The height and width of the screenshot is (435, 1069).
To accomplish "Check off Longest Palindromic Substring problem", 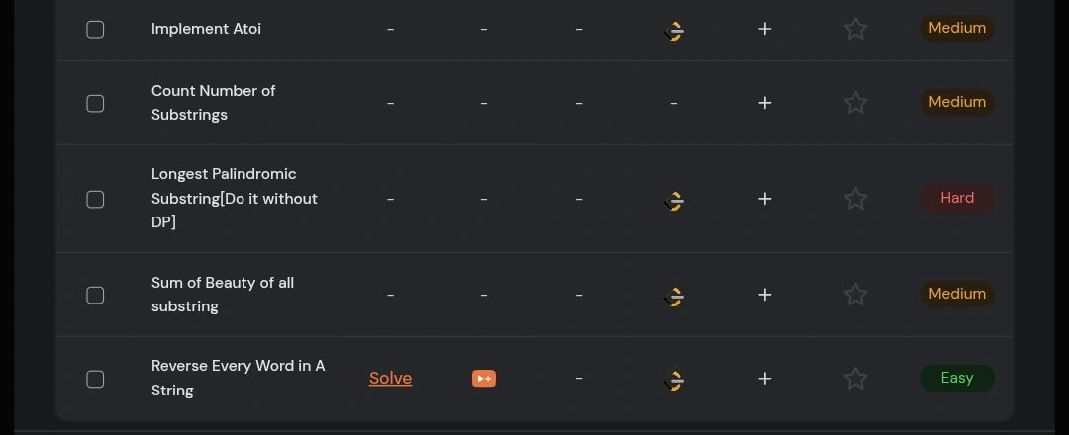I will 95,200.
